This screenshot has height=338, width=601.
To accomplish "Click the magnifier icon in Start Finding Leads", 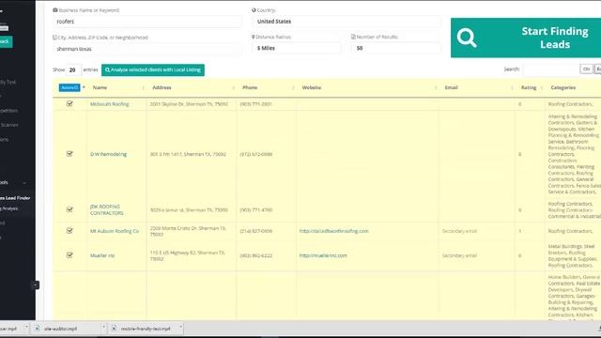I will pyautogui.click(x=467, y=38).
